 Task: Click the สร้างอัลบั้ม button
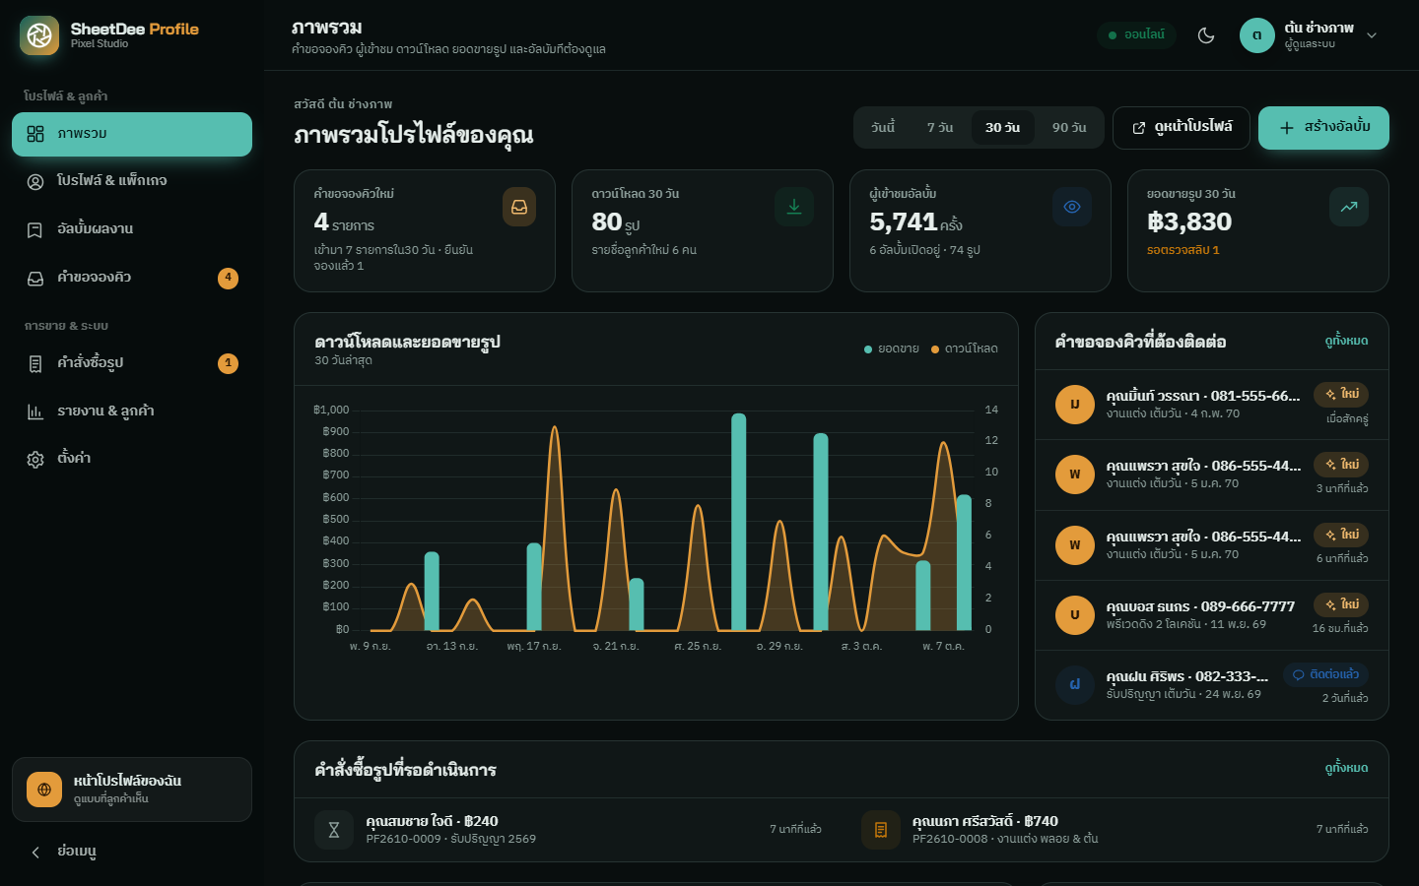(x=1323, y=128)
